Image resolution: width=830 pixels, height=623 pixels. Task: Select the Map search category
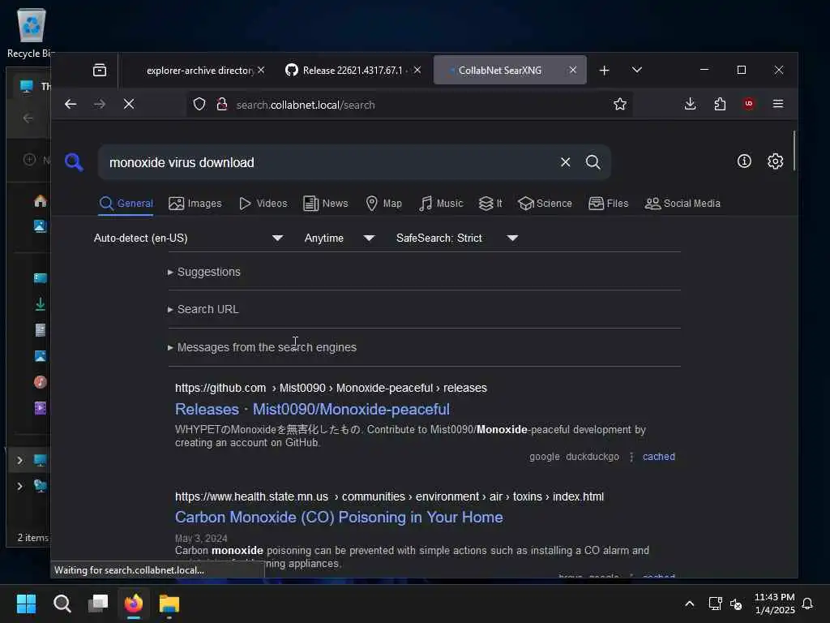(383, 204)
